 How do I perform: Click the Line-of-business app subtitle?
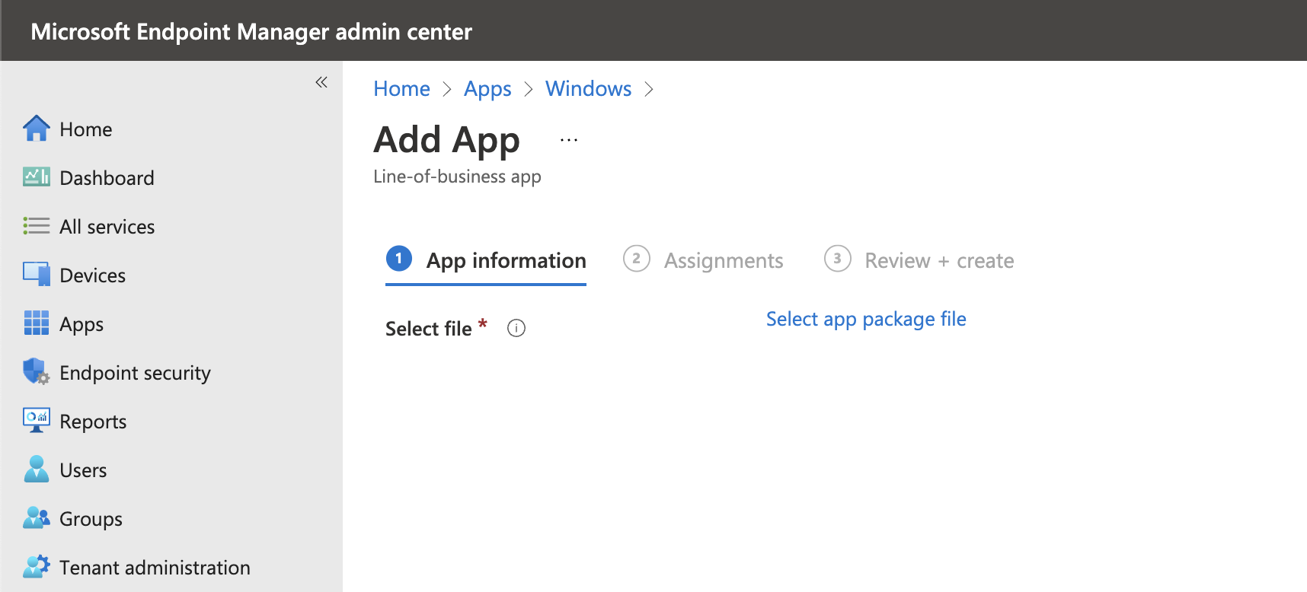tap(457, 177)
